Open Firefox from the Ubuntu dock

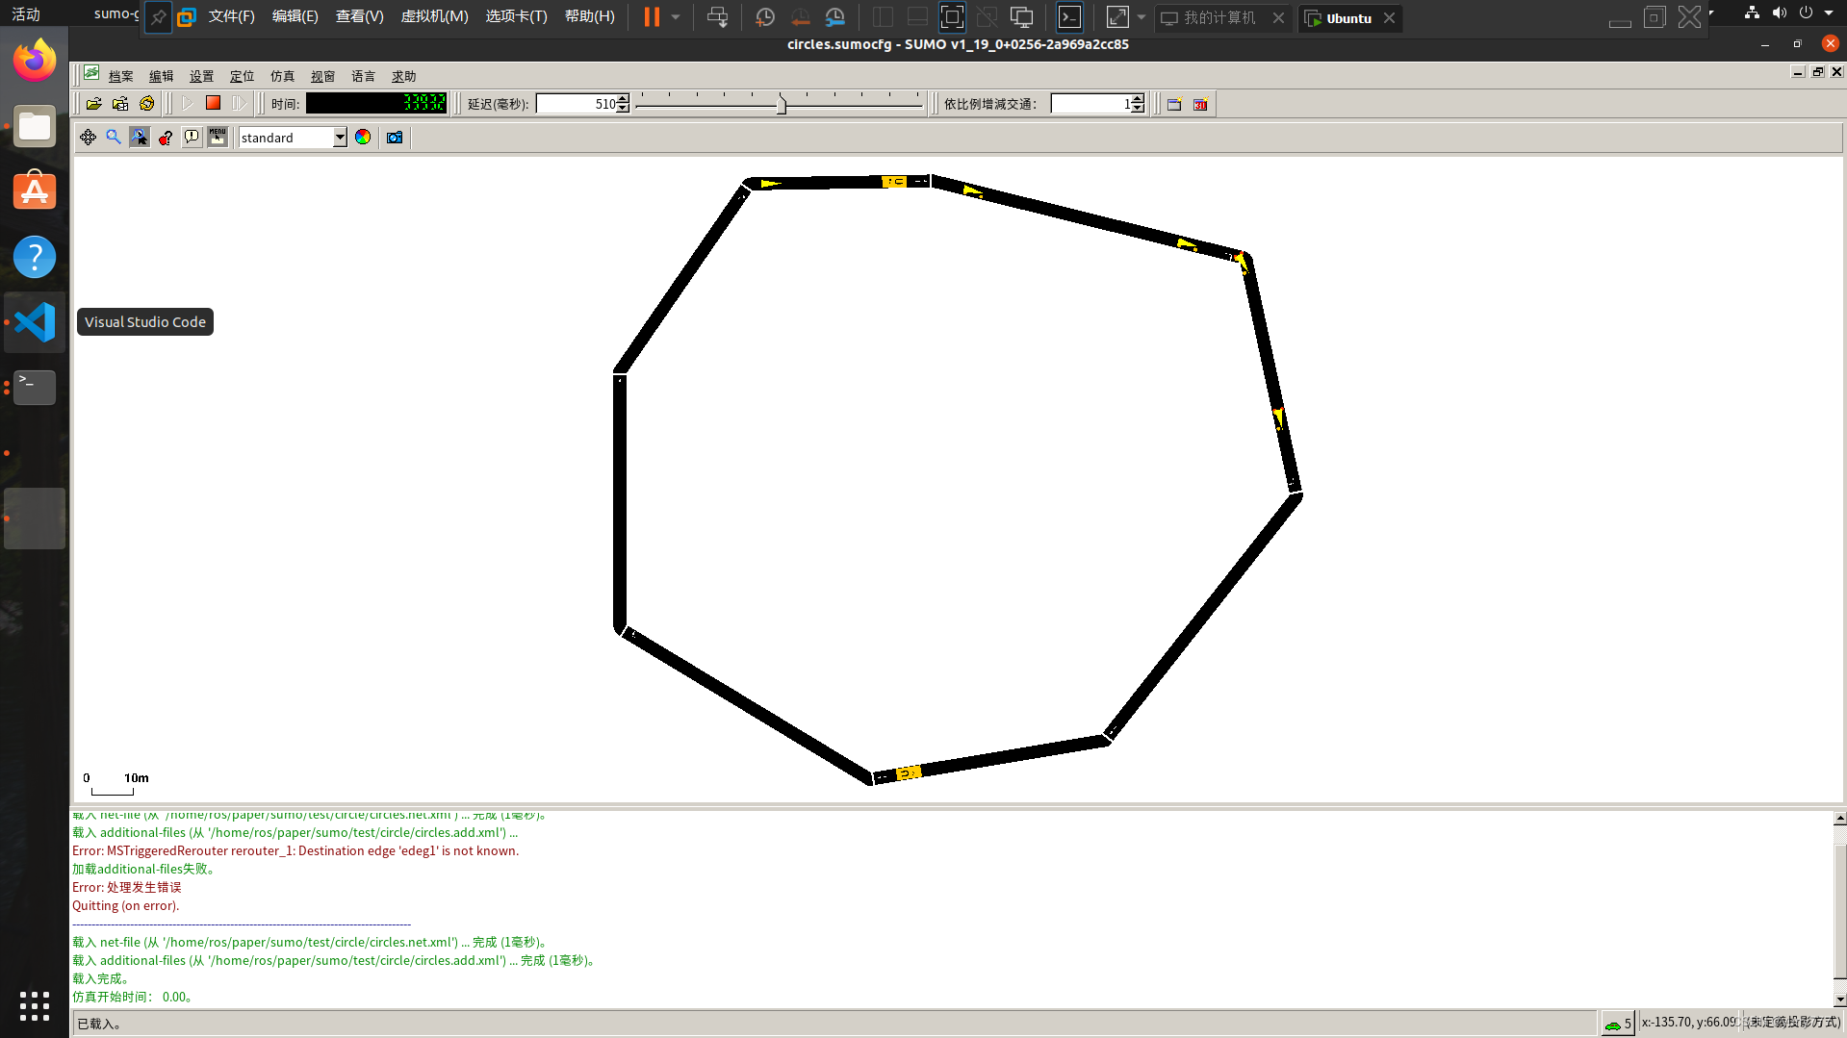point(35,61)
